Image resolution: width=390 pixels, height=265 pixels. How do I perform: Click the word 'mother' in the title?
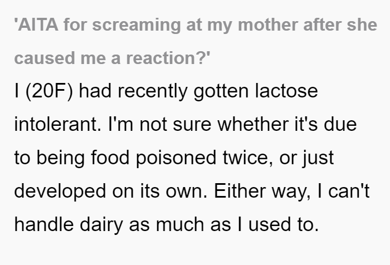267,25
